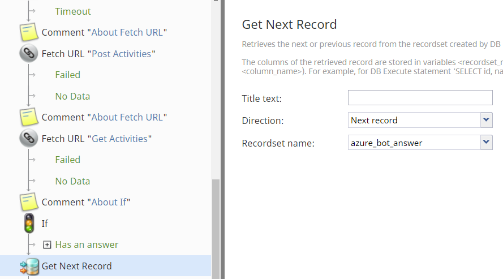Screen dimensions: 503x279
Task: Click the Fetch URL Get Activities link icon
Action: (x=29, y=138)
